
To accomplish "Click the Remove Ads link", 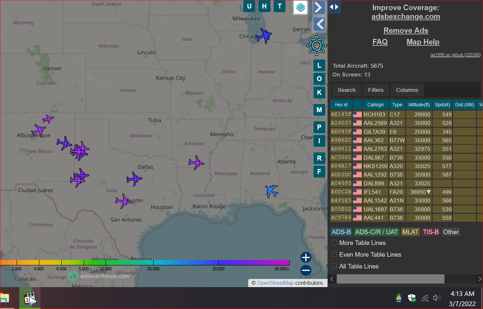I will (x=406, y=30).
